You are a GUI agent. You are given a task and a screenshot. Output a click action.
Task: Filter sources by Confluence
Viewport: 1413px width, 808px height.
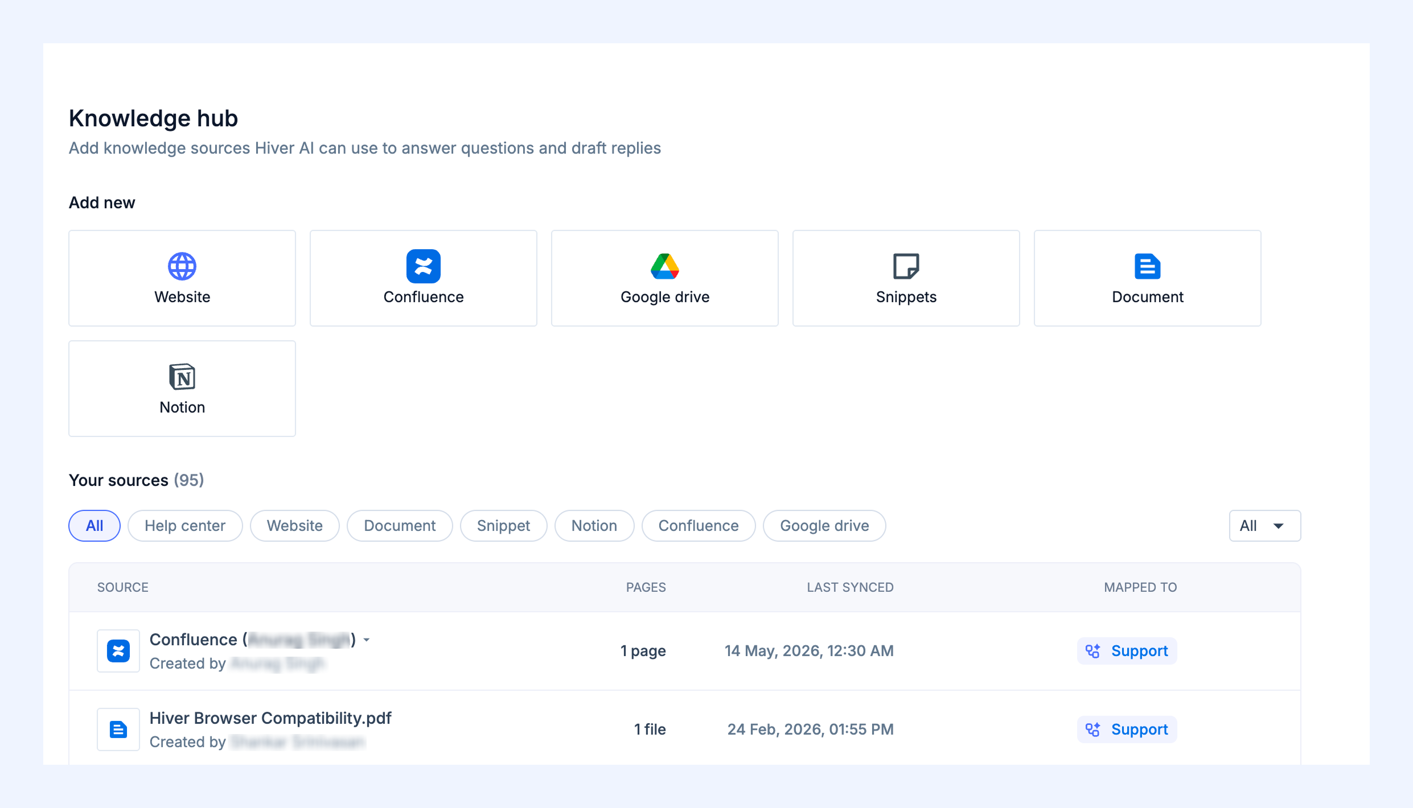pyautogui.click(x=699, y=526)
